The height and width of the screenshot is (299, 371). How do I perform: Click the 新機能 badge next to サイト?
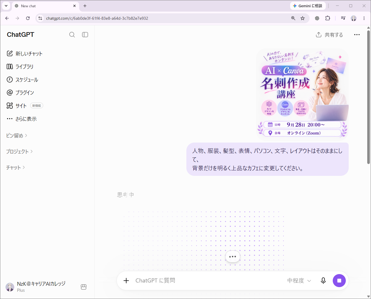point(37,106)
